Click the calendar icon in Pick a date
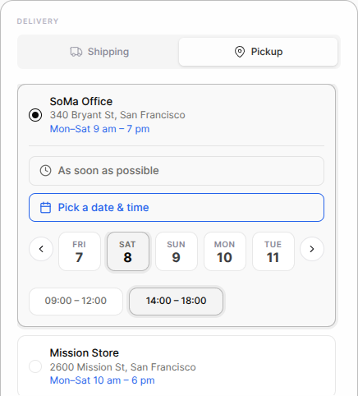Viewport: 358px width, 396px height. click(45, 208)
